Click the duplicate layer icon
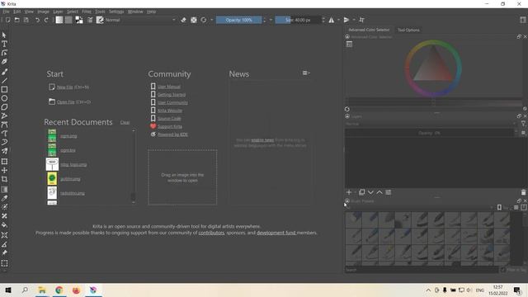Viewport: 528px width, 297px height. [361, 192]
